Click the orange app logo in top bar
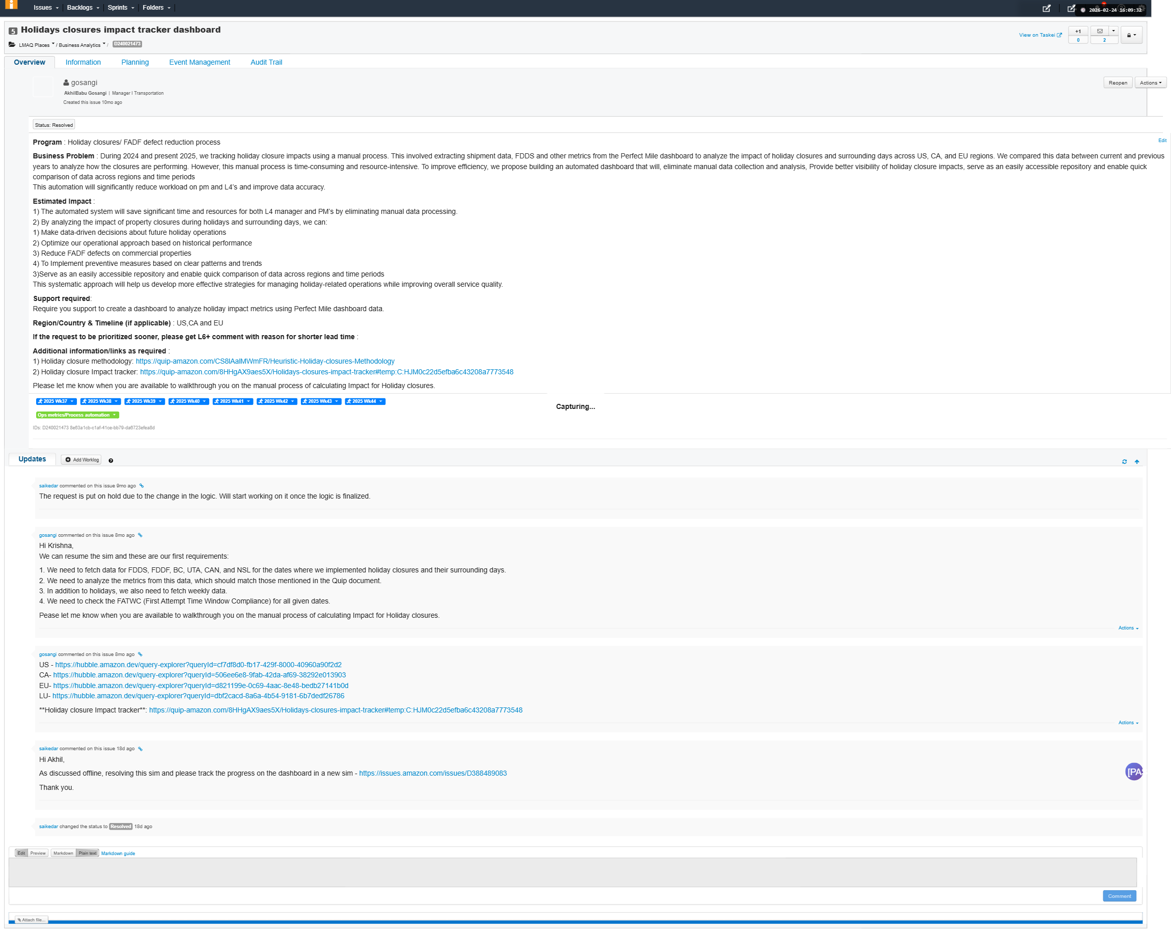 11,5
